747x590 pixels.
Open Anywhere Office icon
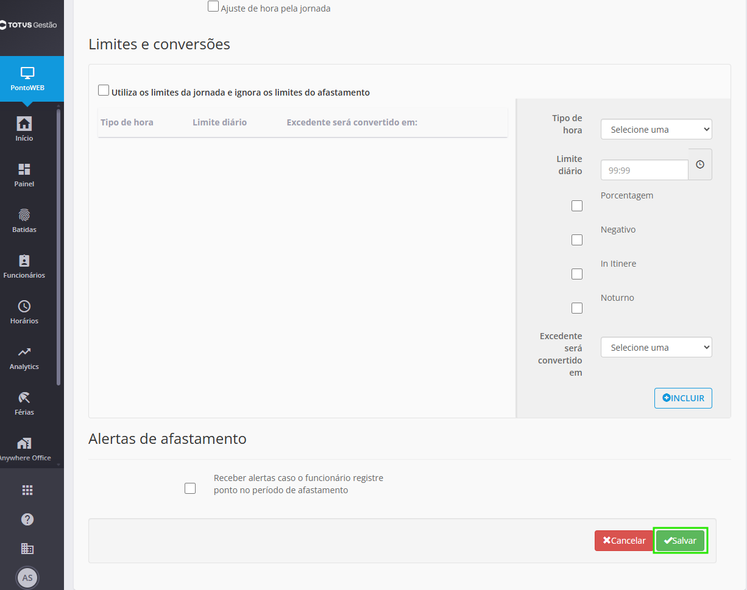tap(24, 443)
